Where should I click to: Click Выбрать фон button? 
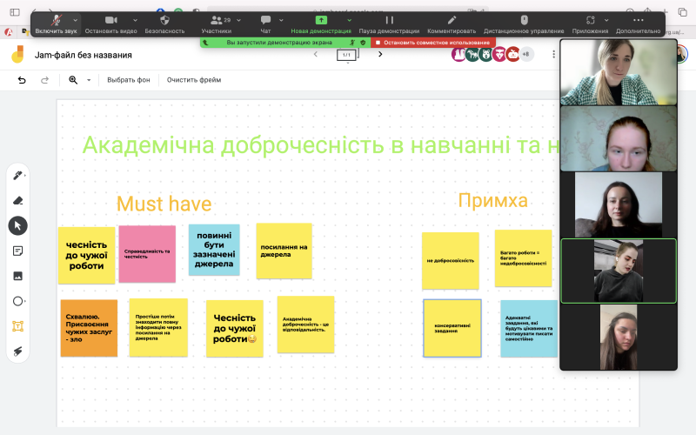coord(128,80)
